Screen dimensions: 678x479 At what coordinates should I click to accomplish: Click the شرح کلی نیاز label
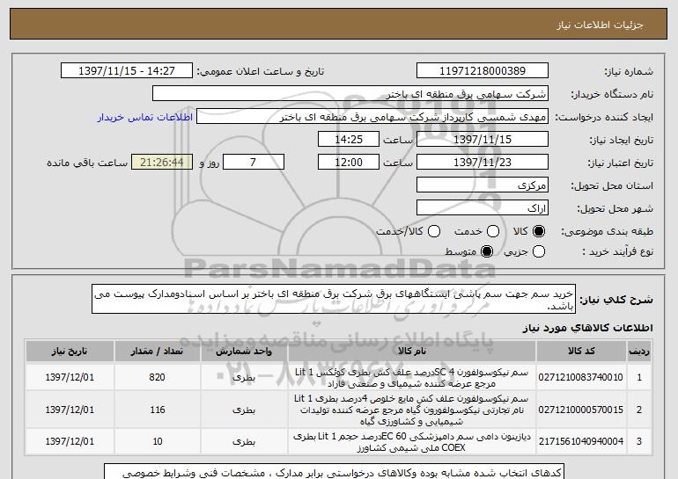coord(616,300)
